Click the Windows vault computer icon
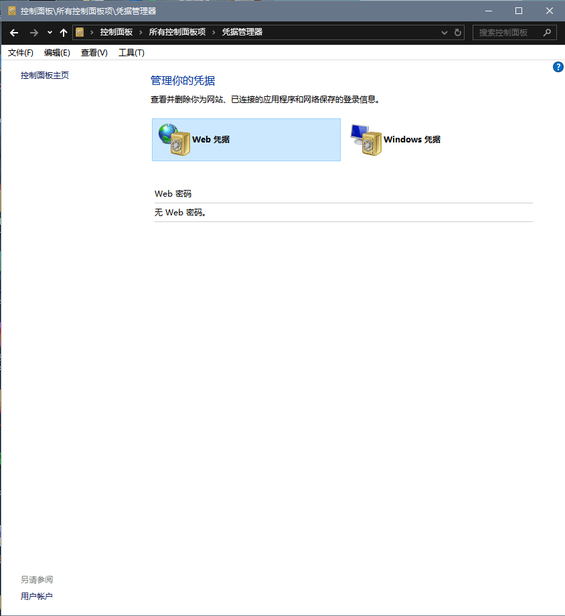The height and width of the screenshot is (616, 565). click(x=366, y=140)
